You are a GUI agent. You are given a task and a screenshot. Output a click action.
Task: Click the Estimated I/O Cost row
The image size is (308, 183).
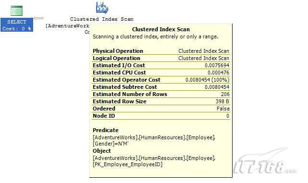pyautogui.click(x=161, y=65)
